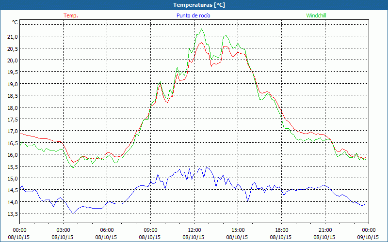Click the chart title 'Temperaturas [°C]'
388x242 pixels.
tap(199, 5)
